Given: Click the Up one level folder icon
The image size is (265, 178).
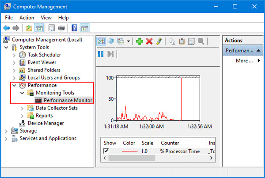Looking at the screenshot, I should pyautogui.click(x=29, y=28).
